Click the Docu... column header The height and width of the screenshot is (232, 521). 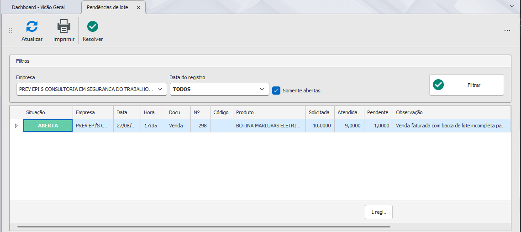pyautogui.click(x=178, y=112)
